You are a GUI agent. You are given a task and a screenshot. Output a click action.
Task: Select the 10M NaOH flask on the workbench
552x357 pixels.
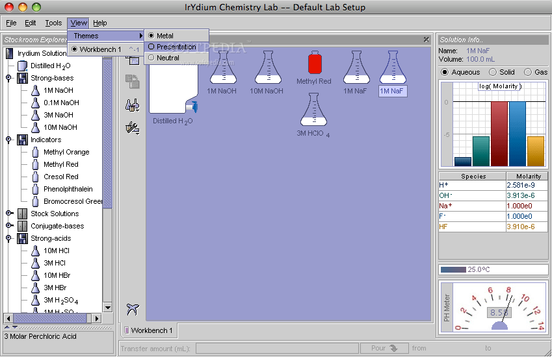click(x=268, y=68)
